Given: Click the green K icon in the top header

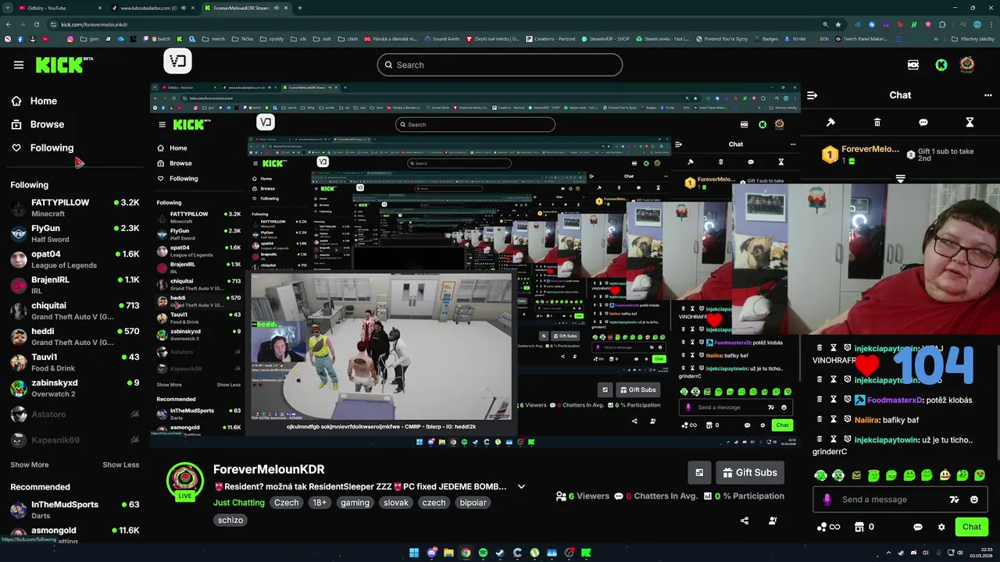Looking at the screenshot, I should pos(941,65).
